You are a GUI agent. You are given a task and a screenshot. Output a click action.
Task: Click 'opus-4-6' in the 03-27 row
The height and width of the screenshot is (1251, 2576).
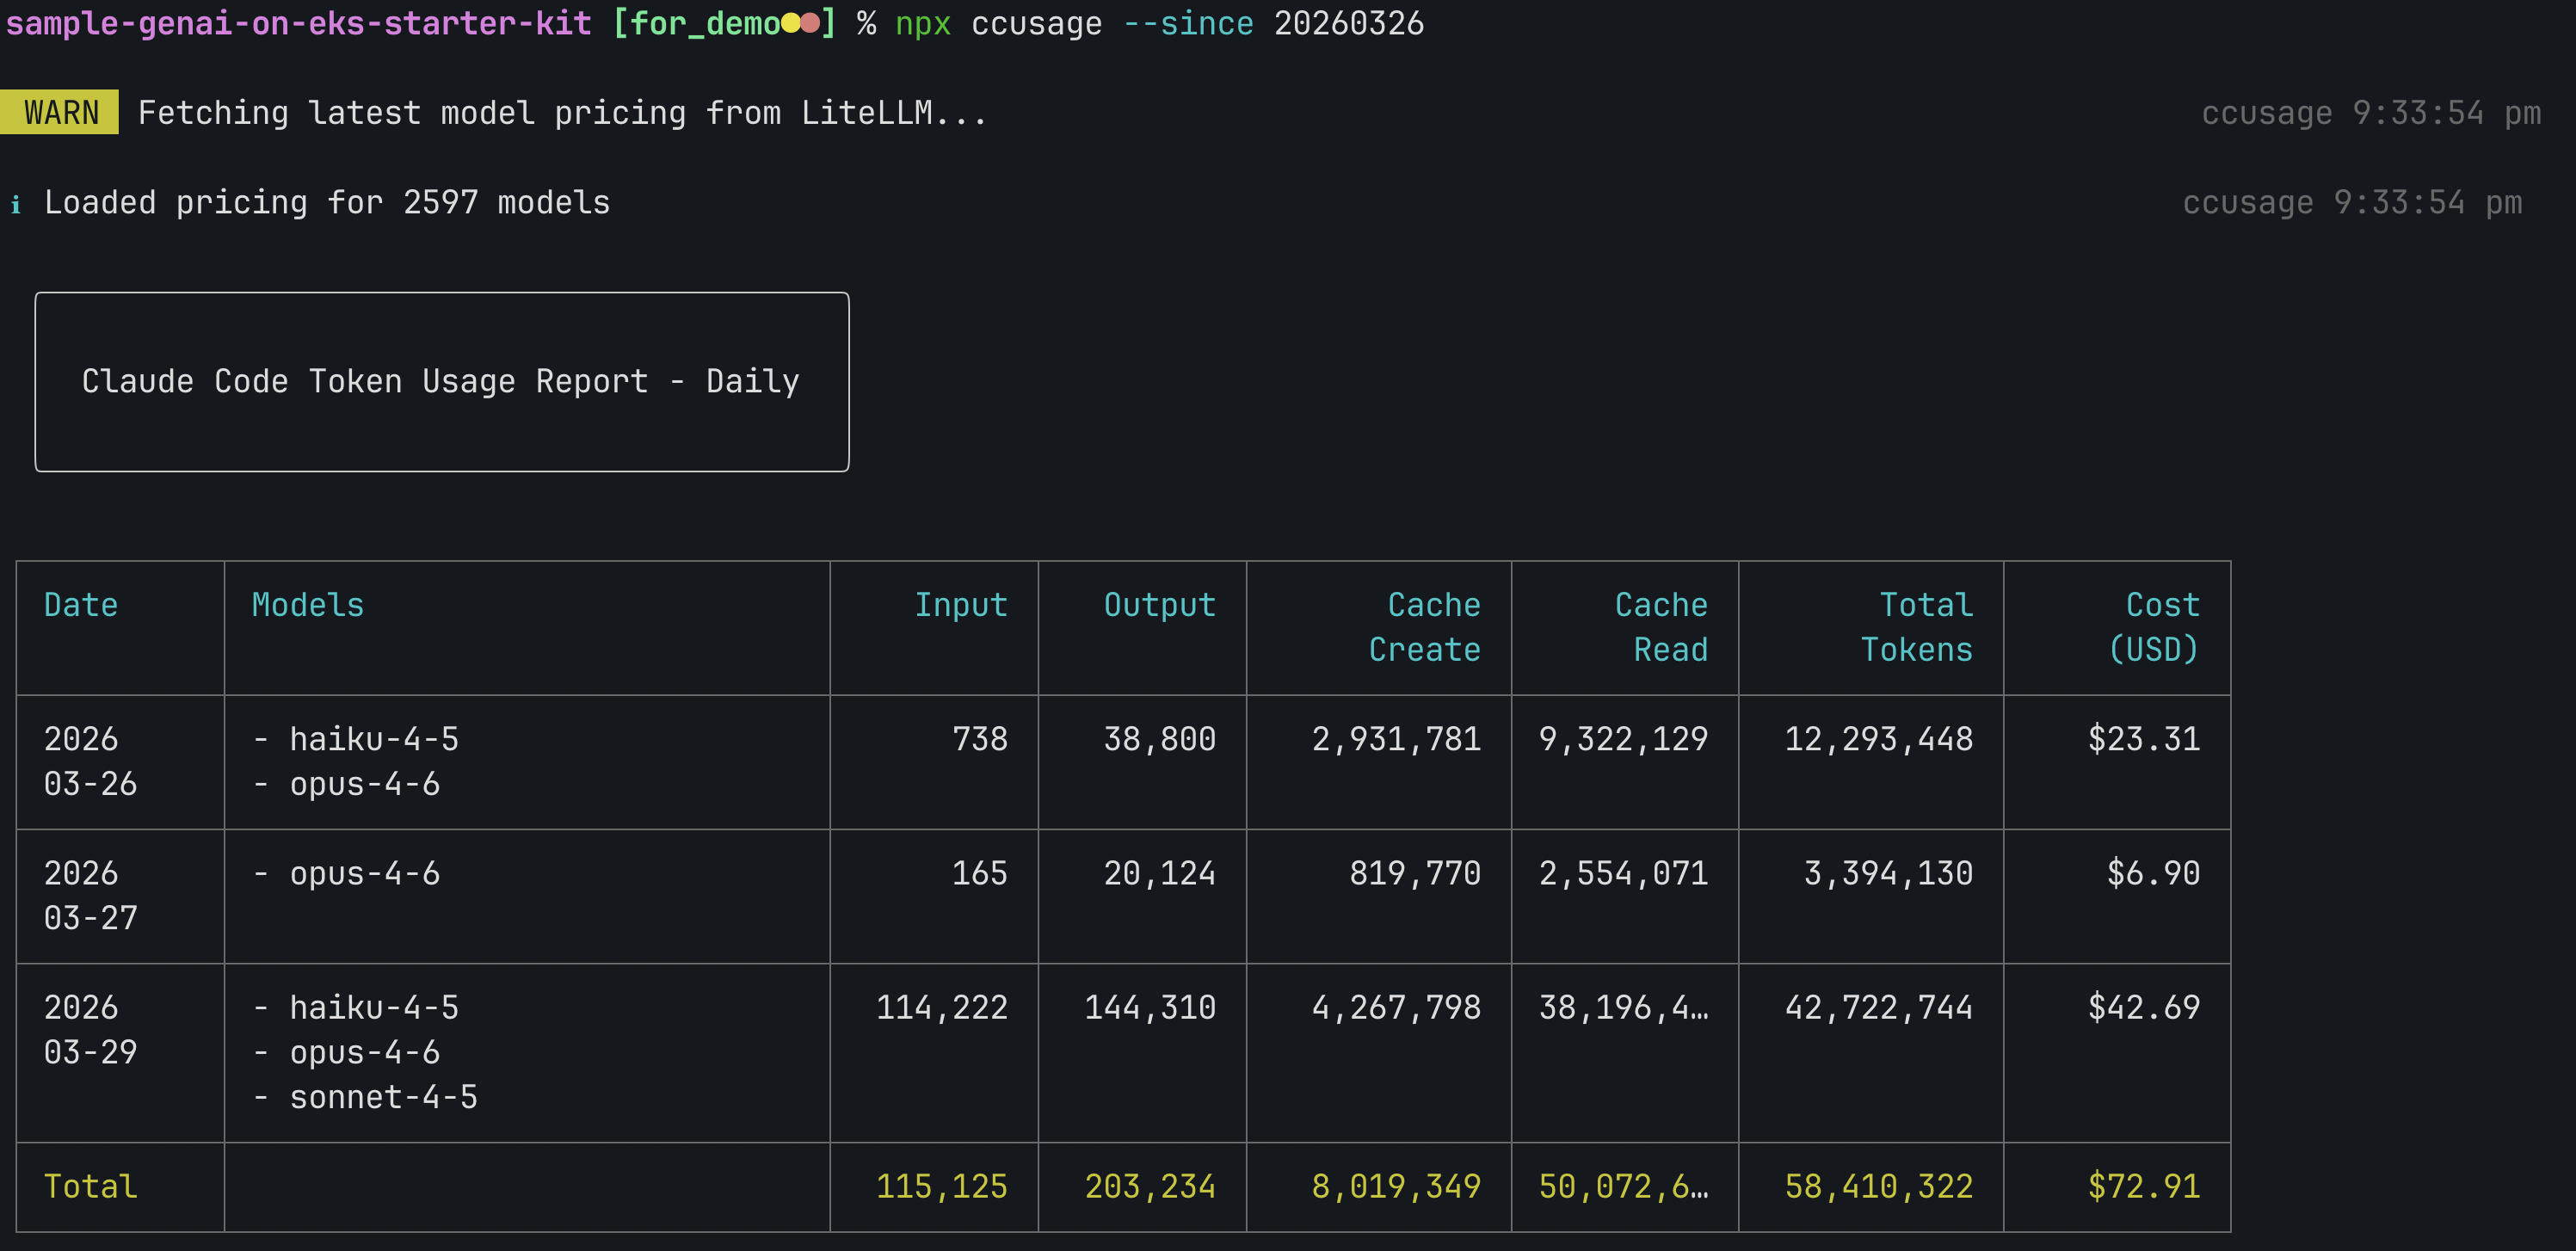364,873
